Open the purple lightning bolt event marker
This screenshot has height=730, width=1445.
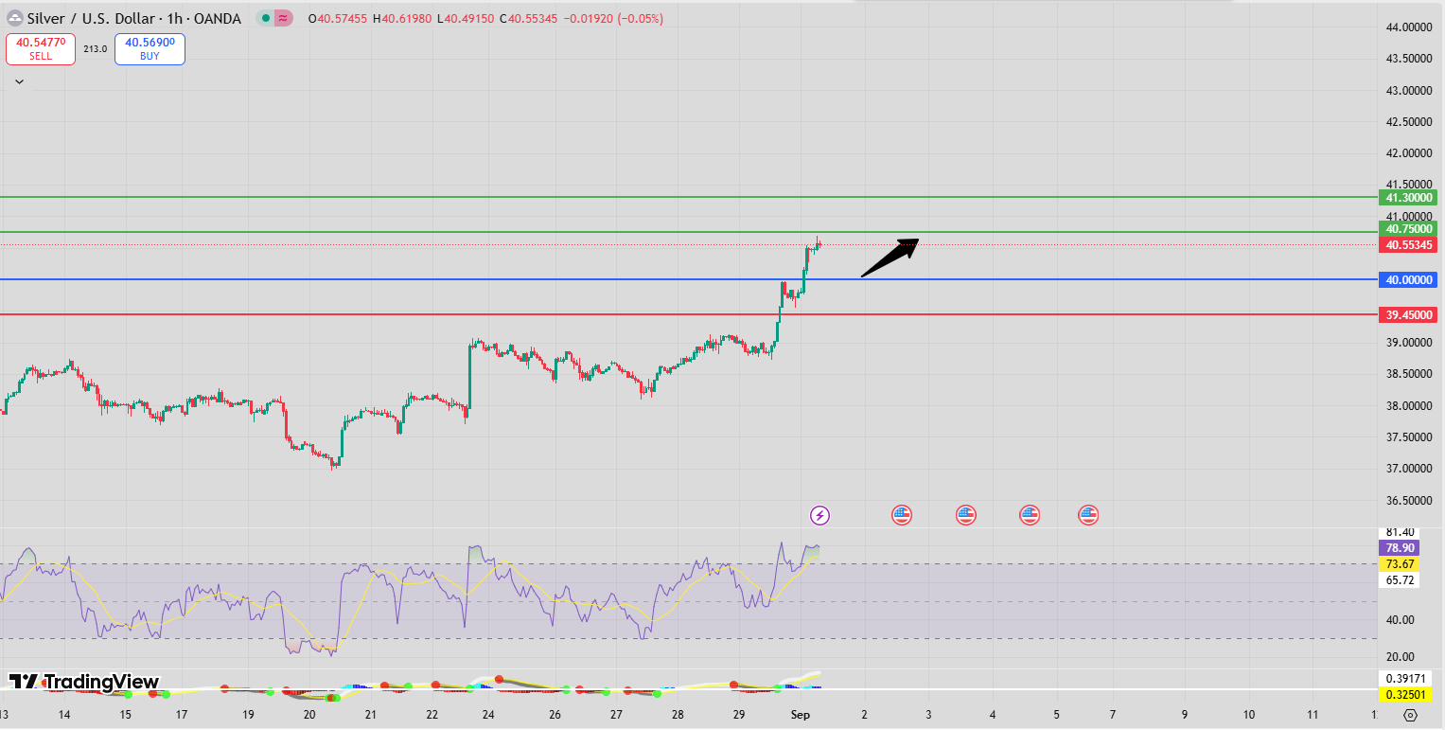pyautogui.click(x=819, y=514)
